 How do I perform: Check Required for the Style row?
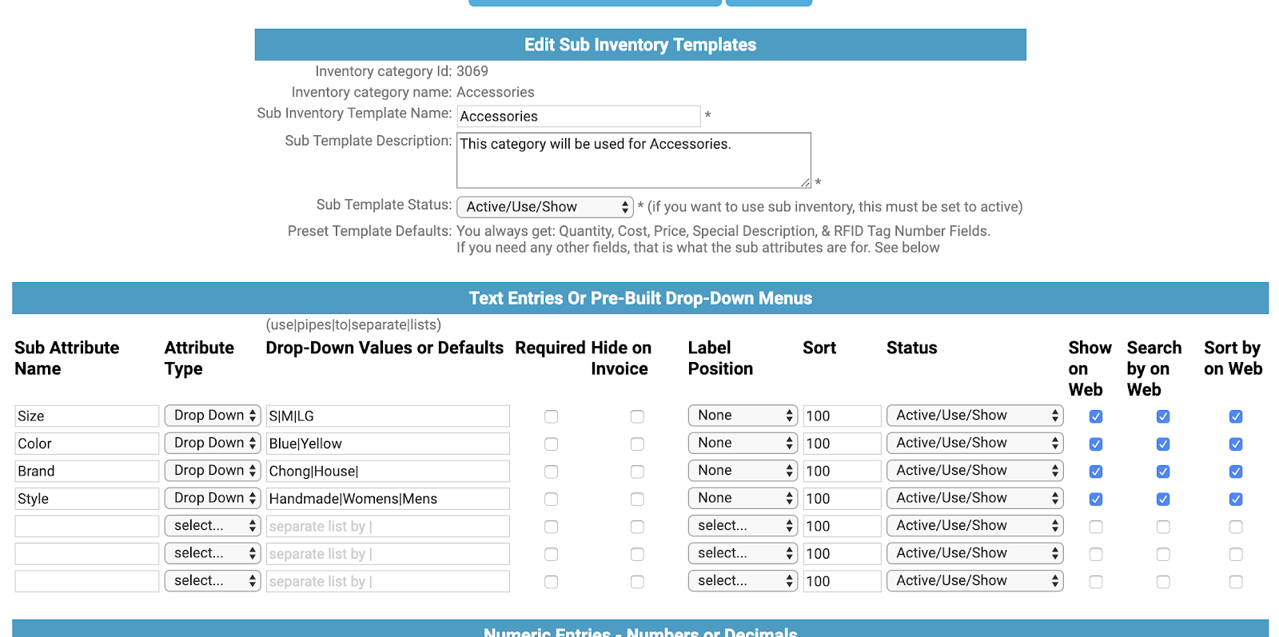point(552,500)
